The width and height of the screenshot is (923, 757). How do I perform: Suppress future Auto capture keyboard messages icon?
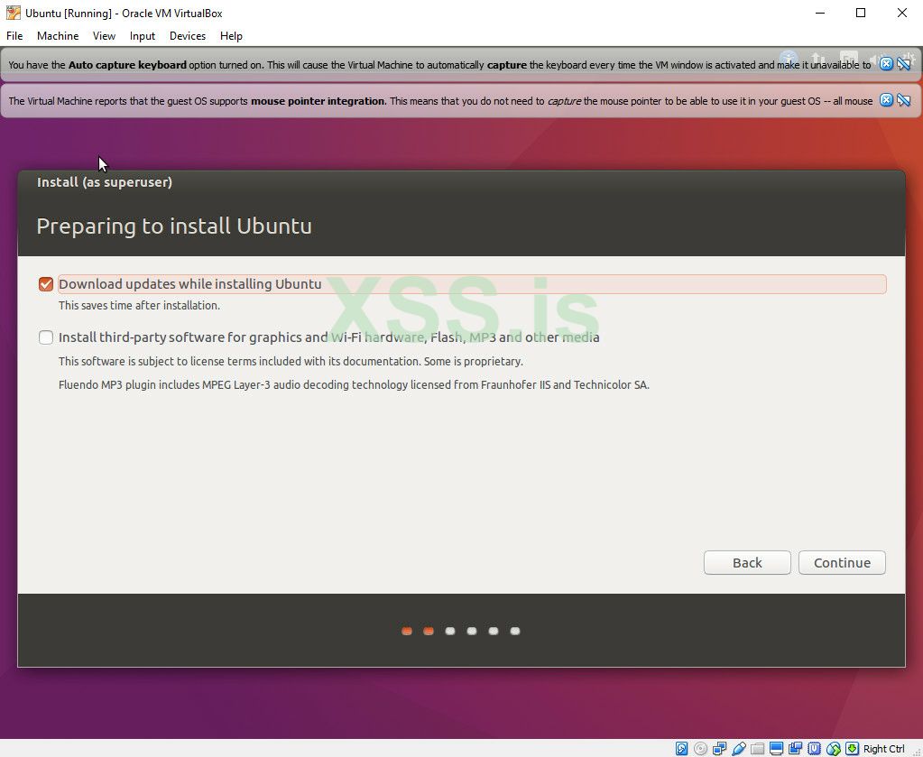coord(903,63)
